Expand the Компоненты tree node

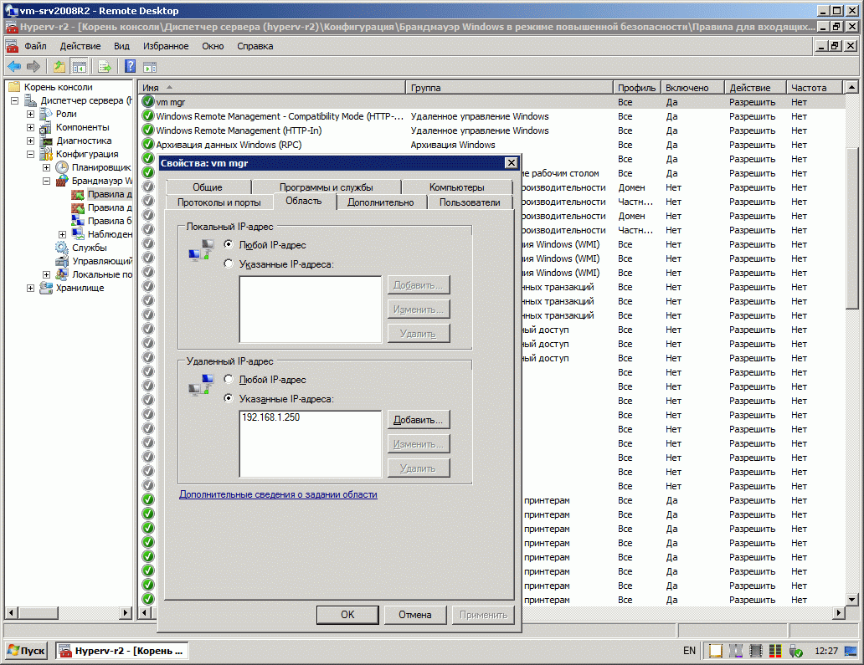(x=31, y=127)
